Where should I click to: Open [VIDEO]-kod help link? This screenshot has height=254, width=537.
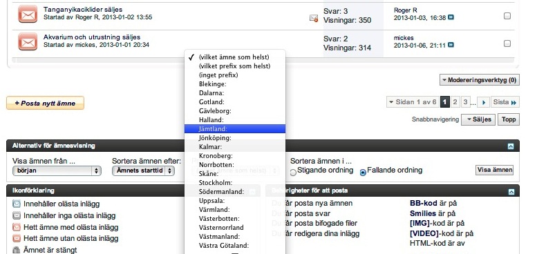click(x=424, y=234)
